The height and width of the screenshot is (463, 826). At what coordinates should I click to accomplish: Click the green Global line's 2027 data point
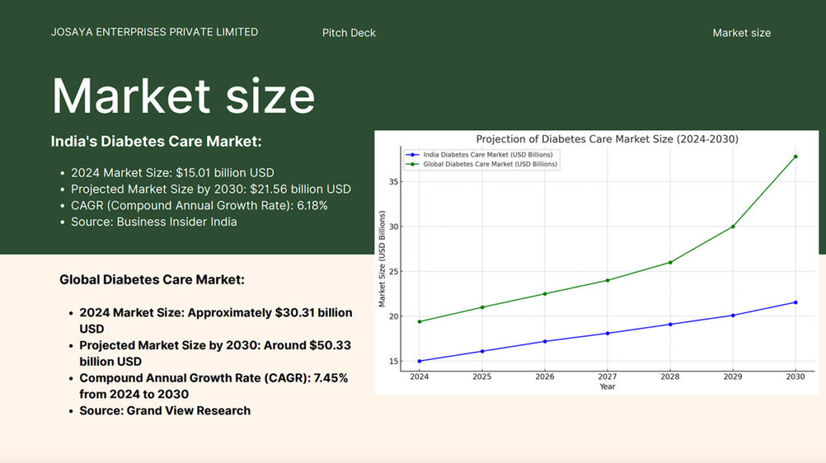click(607, 280)
